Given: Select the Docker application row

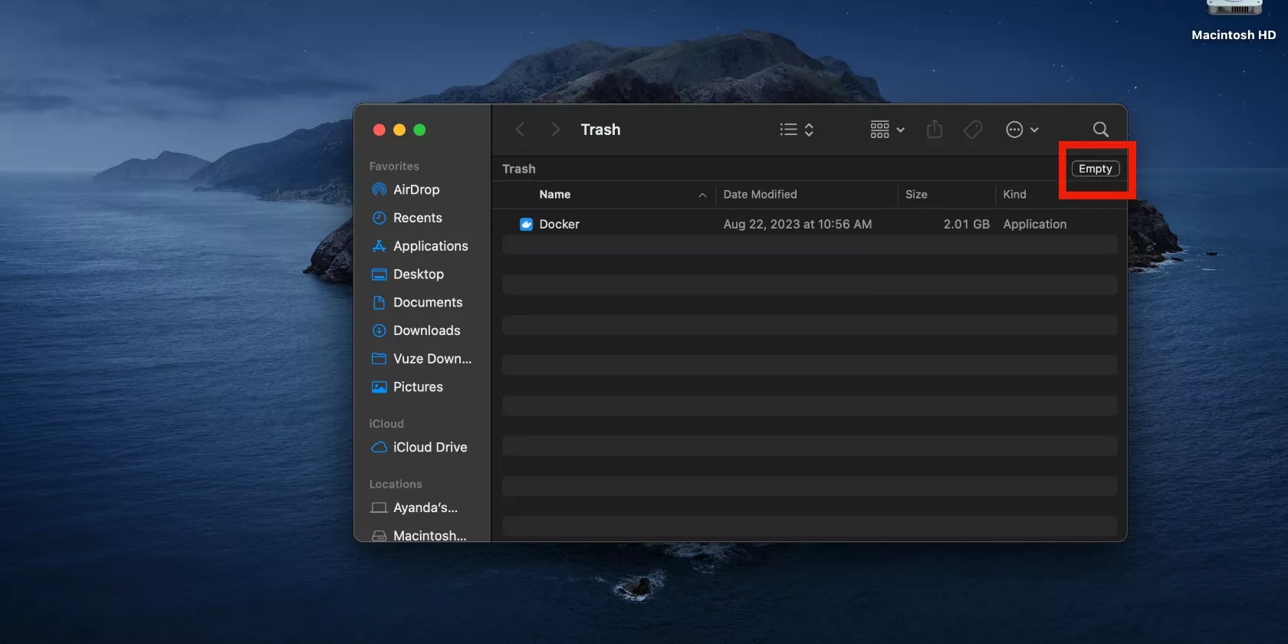Looking at the screenshot, I should point(560,224).
